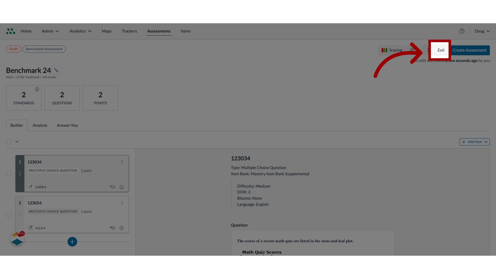Click the help question mark icon

pos(462,31)
